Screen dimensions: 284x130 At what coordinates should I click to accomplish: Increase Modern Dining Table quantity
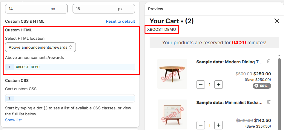(x=219, y=85)
